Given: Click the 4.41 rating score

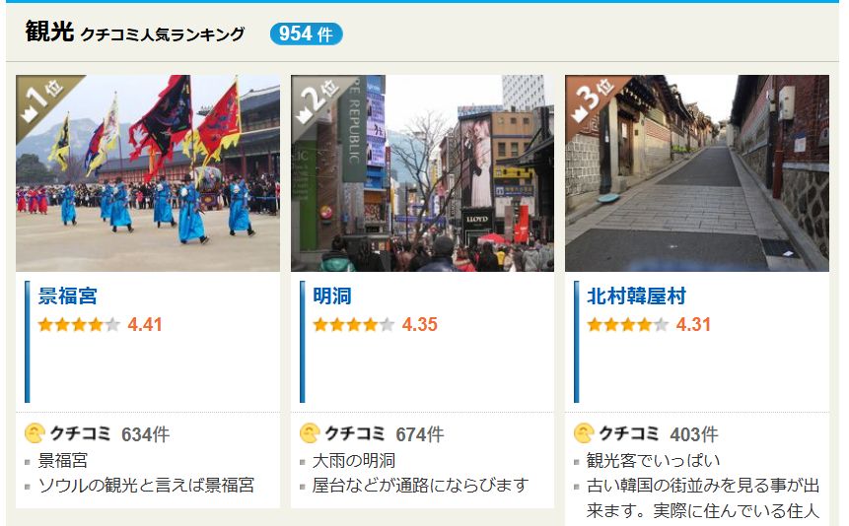Looking at the screenshot, I should 145,325.
